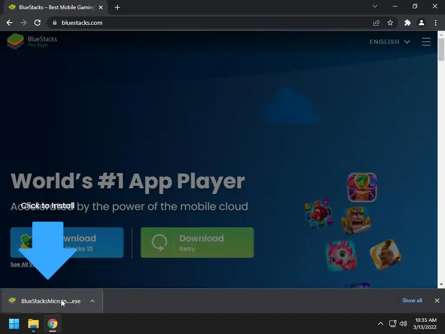This screenshot has width=445, height=334.
Task: Open the ENGLISH language dropdown
Action: point(390,42)
